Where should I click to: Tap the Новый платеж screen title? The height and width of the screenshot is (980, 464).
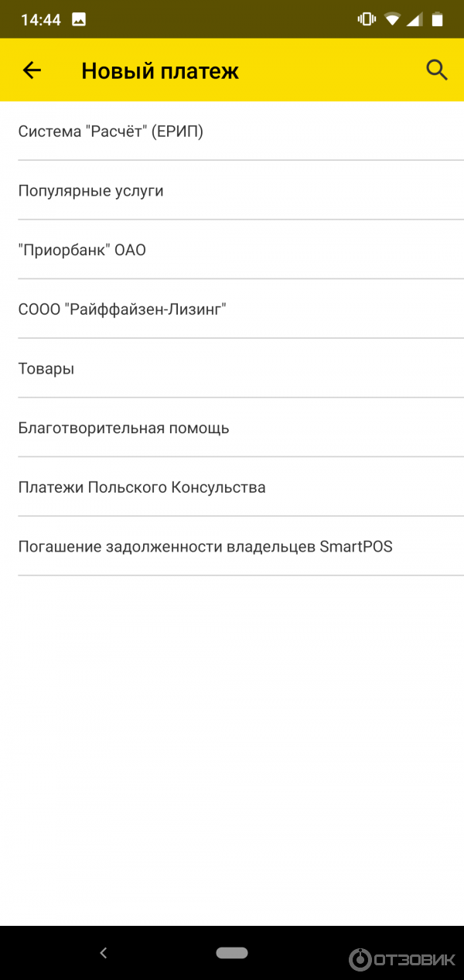pos(160,71)
